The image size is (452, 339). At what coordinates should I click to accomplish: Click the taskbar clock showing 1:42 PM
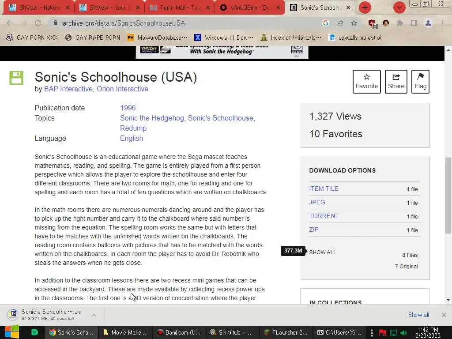tap(428, 332)
